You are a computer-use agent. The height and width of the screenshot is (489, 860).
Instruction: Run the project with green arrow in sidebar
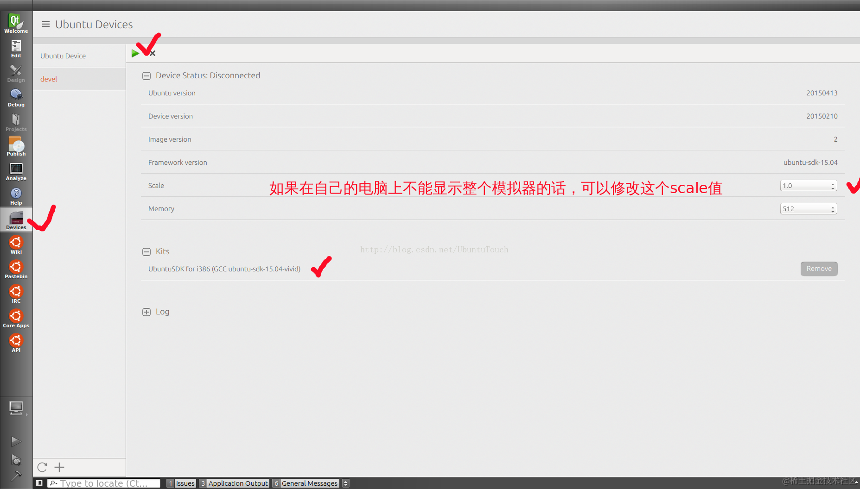click(16, 441)
